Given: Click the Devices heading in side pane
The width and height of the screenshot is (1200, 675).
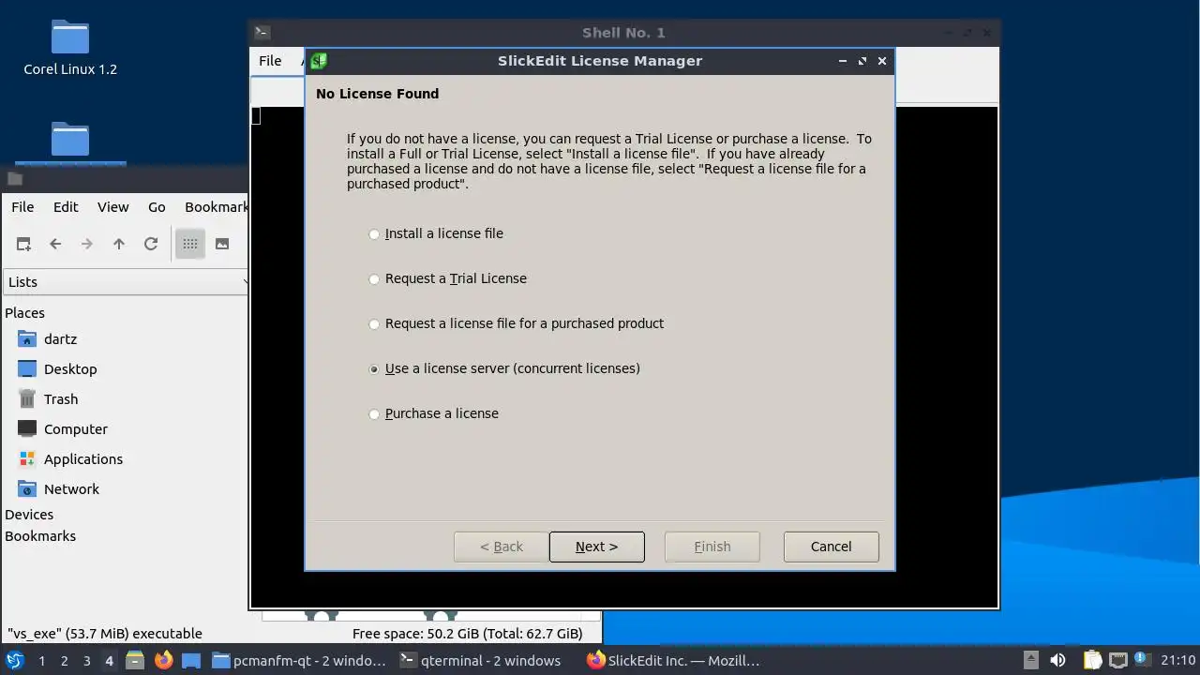Looking at the screenshot, I should point(29,515).
